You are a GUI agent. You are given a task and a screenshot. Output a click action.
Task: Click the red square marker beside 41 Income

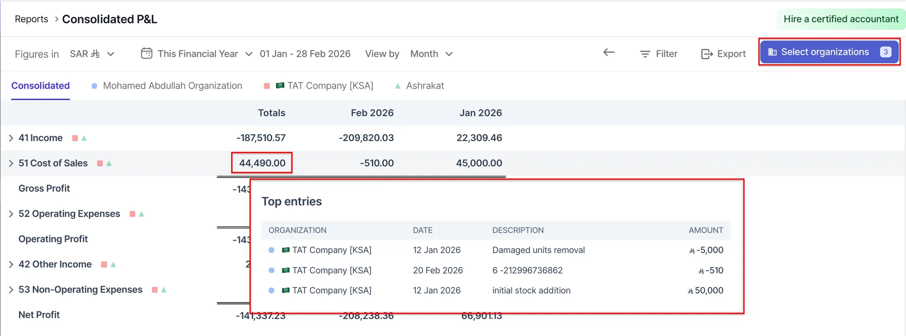pos(75,138)
